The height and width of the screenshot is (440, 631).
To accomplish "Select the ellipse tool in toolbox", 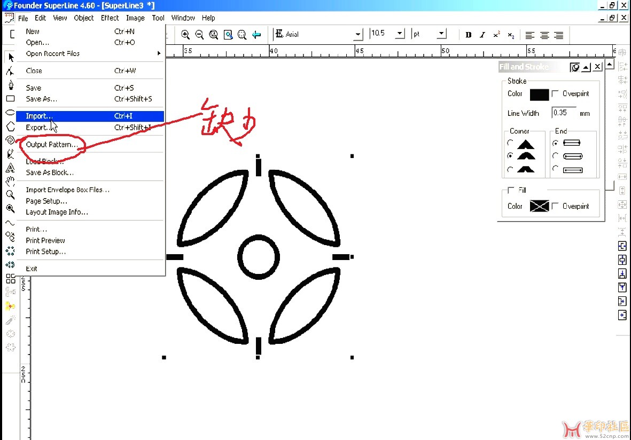I will coord(10,113).
